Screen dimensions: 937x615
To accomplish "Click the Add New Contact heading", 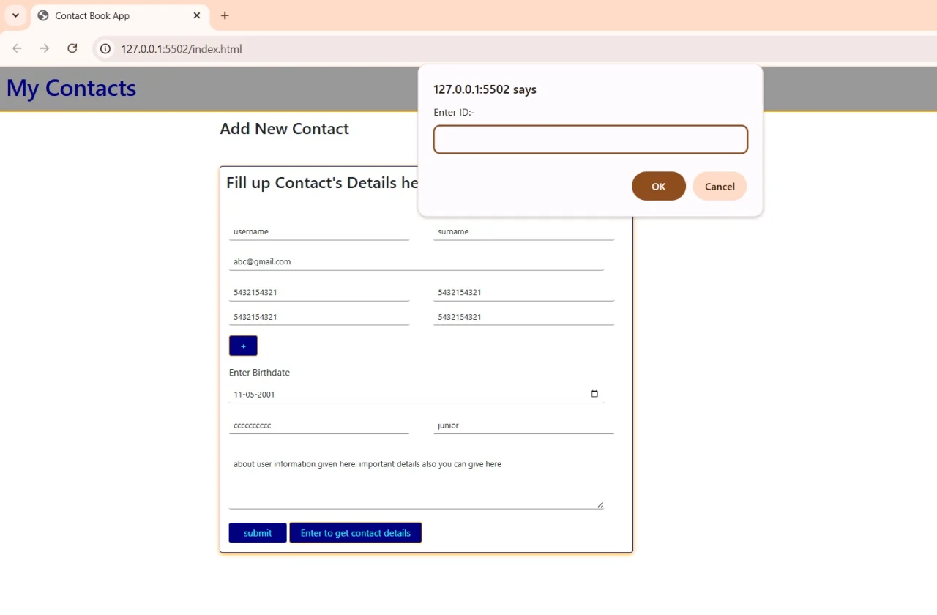I will point(284,129).
